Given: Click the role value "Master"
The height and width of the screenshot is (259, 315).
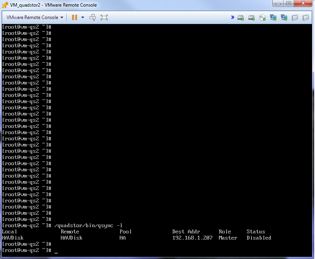Looking at the screenshot, I should point(228,238).
